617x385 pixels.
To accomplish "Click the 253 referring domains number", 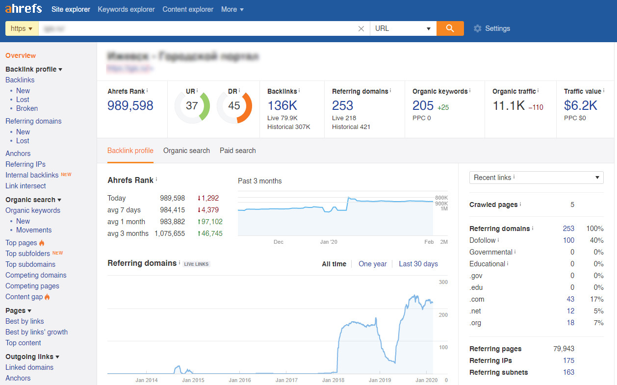I will (342, 105).
